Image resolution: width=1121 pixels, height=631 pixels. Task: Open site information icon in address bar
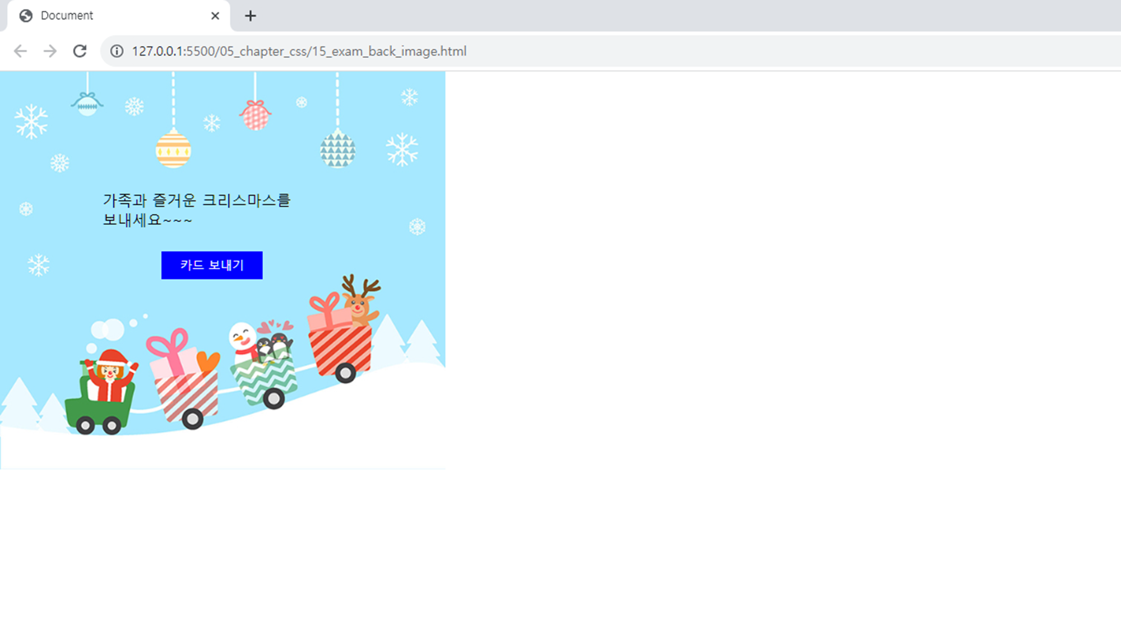117,51
